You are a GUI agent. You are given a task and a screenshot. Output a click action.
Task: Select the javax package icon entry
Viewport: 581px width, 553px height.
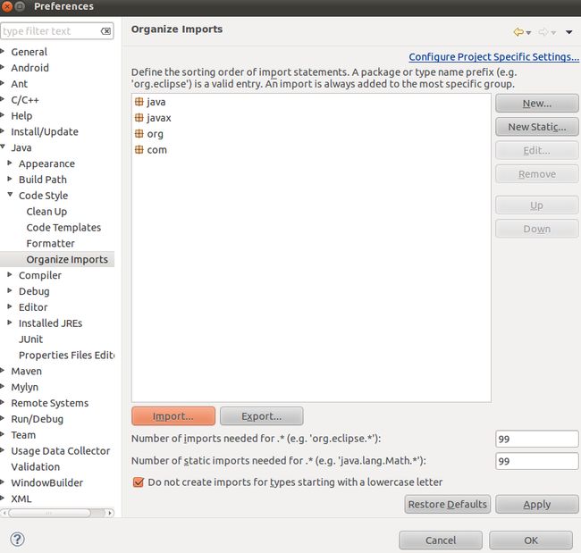tap(139, 118)
